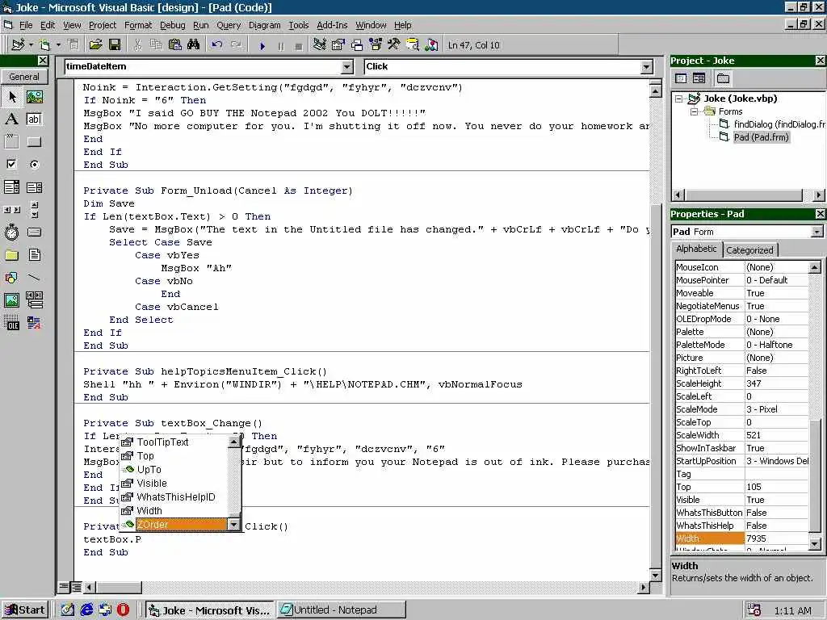Select the PictureBox control in toolbox
827x620 pixels.
pos(34,97)
